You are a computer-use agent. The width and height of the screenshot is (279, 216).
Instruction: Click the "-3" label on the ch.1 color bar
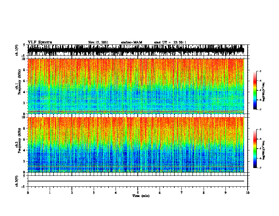tap(260, 71)
